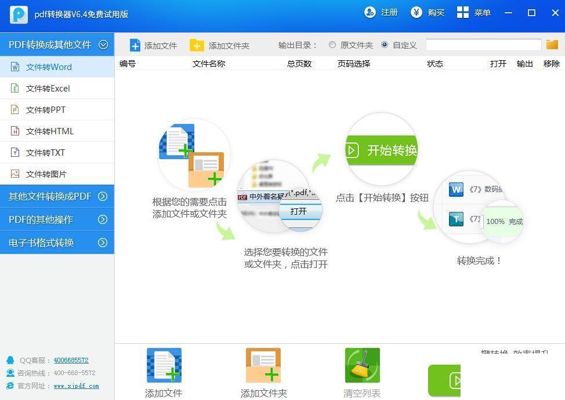
Task: Click the PPT document icon beside 文件转PPT
Action: pos(15,109)
